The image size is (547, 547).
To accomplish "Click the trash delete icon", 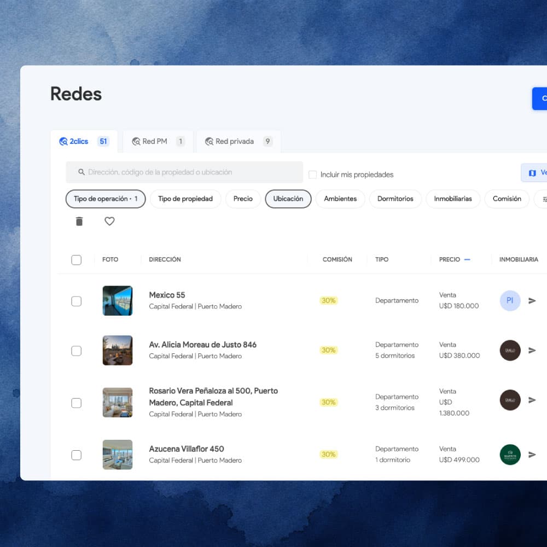I will [79, 221].
